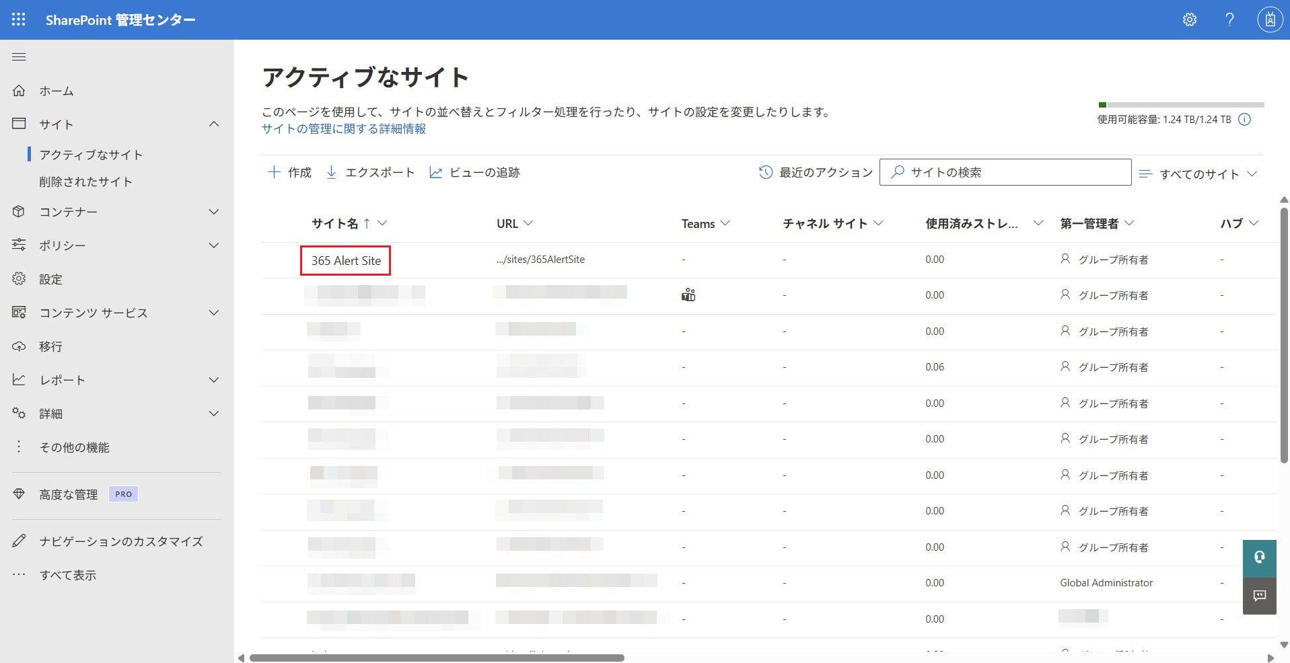Open the settings gear in header
Image resolution: width=1290 pixels, height=663 pixels.
[1190, 19]
